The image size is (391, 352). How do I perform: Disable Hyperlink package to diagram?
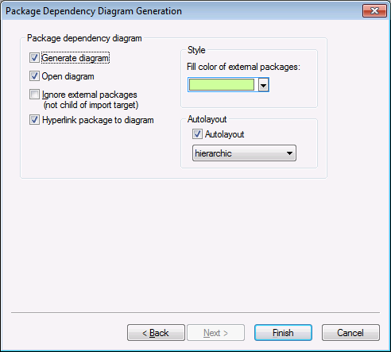pos(34,120)
